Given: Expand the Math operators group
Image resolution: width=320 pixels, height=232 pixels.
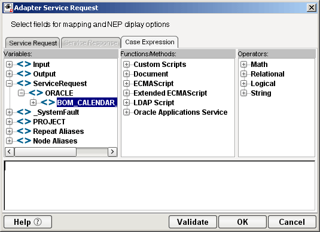Looking at the screenshot, I should (243, 64).
